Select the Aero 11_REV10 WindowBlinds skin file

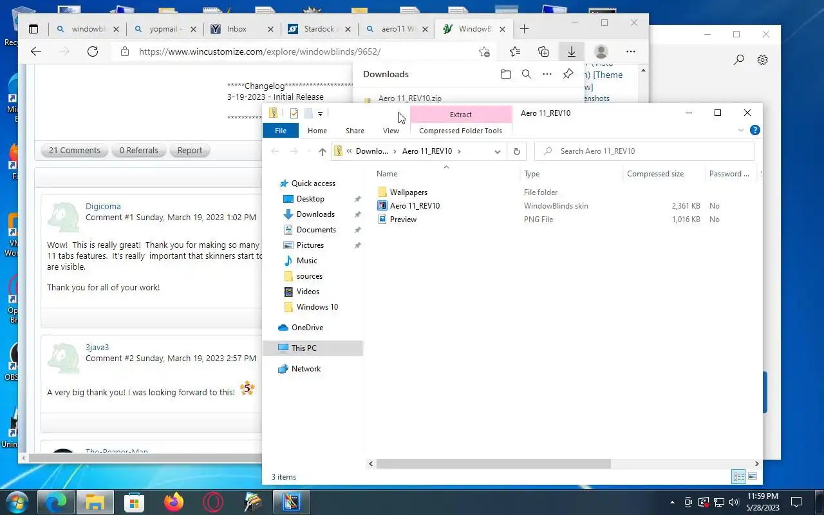point(415,206)
